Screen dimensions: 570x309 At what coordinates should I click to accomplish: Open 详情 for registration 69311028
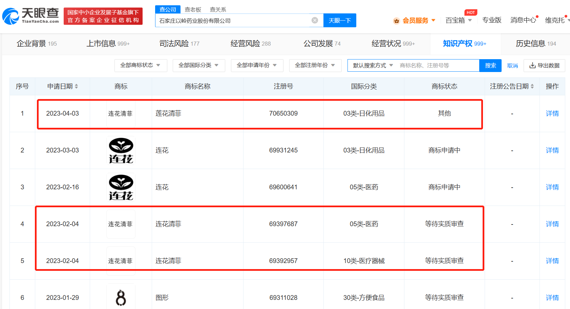552,298
